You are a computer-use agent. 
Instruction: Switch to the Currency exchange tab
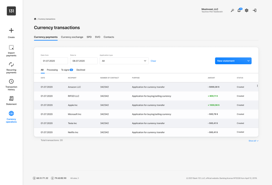[x=72, y=37]
